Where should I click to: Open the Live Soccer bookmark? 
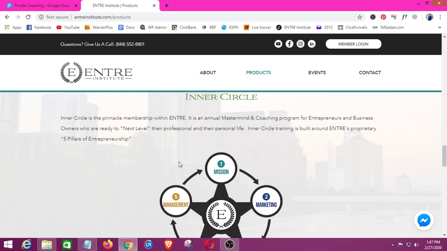click(x=257, y=28)
